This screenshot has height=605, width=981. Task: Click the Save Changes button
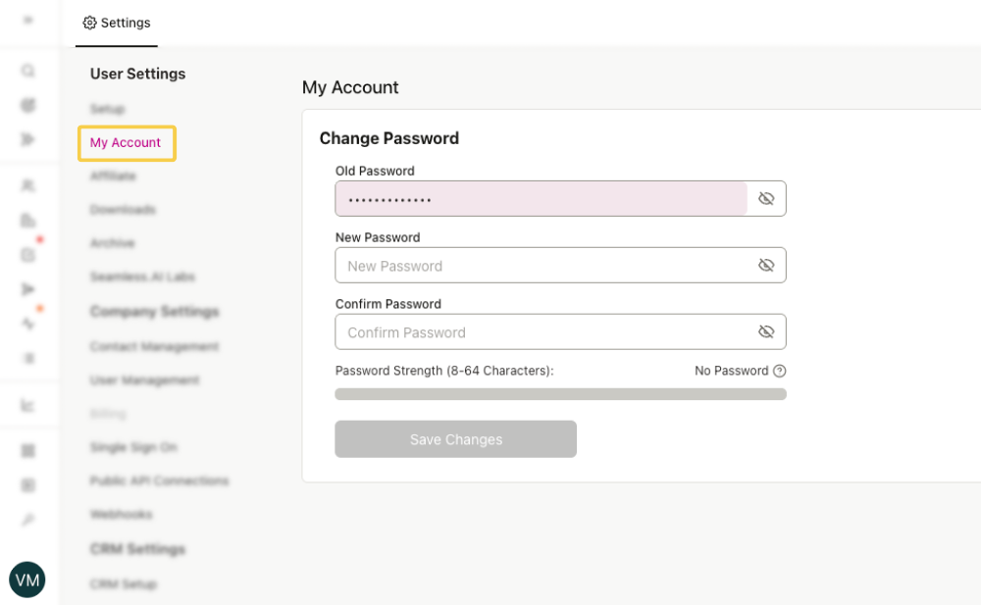point(455,439)
